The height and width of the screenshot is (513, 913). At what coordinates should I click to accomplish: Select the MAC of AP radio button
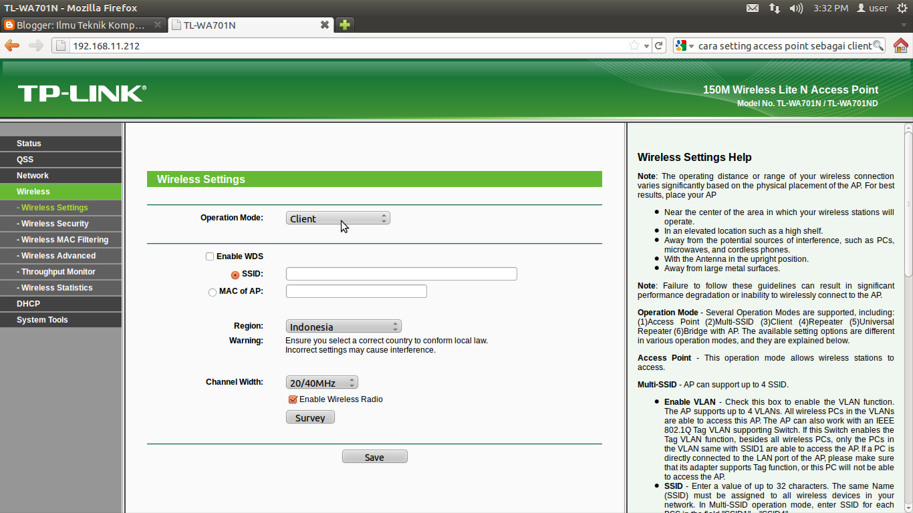[212, 292]
